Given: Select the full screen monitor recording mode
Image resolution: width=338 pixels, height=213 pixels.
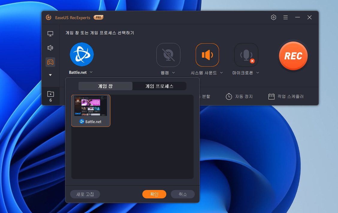Looking at the screenshot, I should pyautogui.click(x=50, y=34).
